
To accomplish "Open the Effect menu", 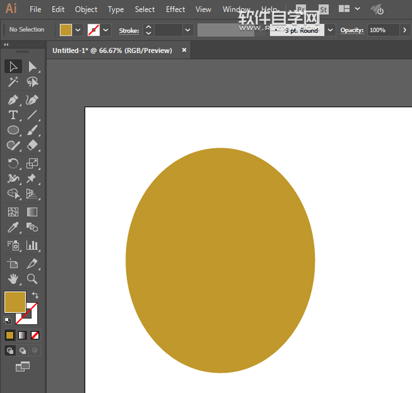I will (175, 9).
